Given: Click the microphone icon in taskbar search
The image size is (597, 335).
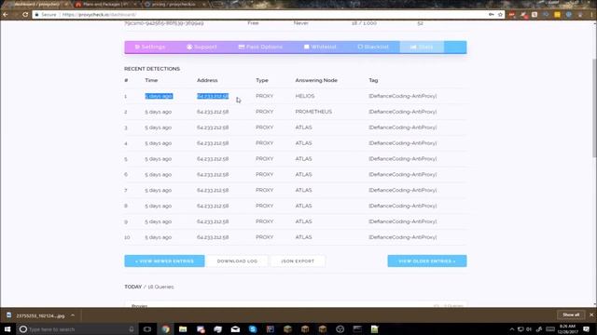Looking at the screenshot, I should 132,329.
